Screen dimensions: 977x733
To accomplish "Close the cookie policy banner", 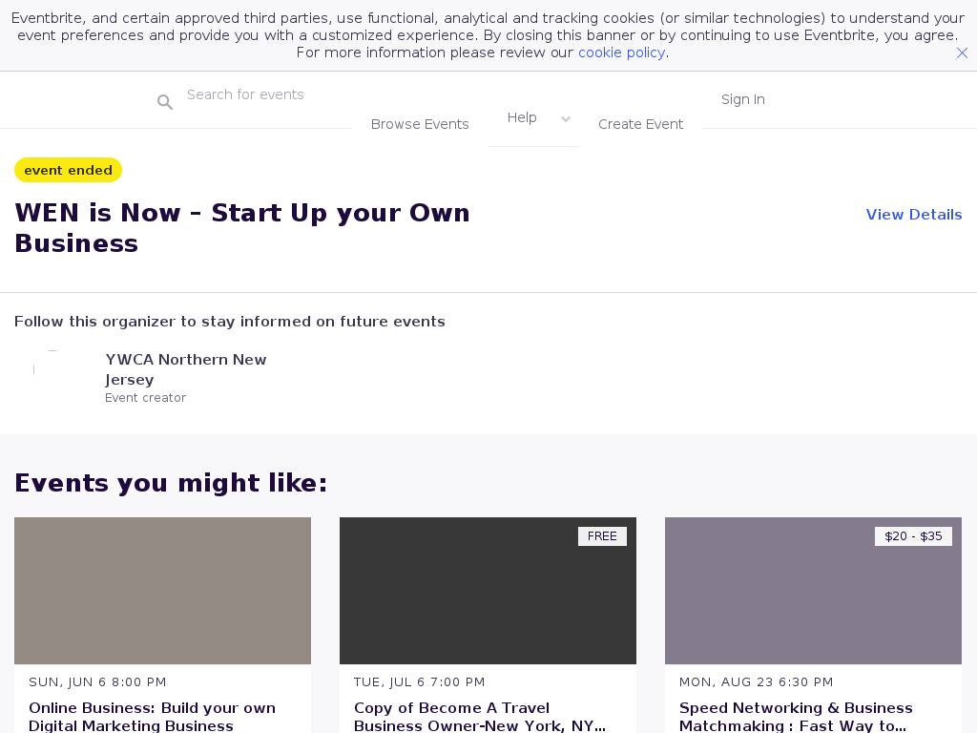I will (962, 53).
